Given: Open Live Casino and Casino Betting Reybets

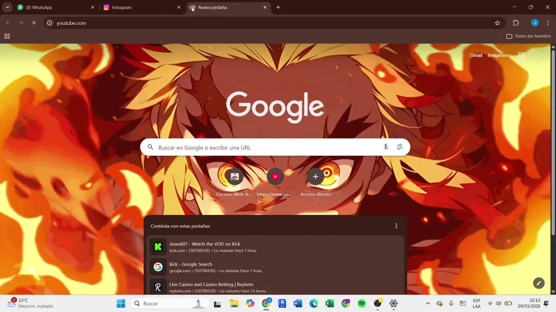Looking at the screenshot, I should (x=275, y=287).
